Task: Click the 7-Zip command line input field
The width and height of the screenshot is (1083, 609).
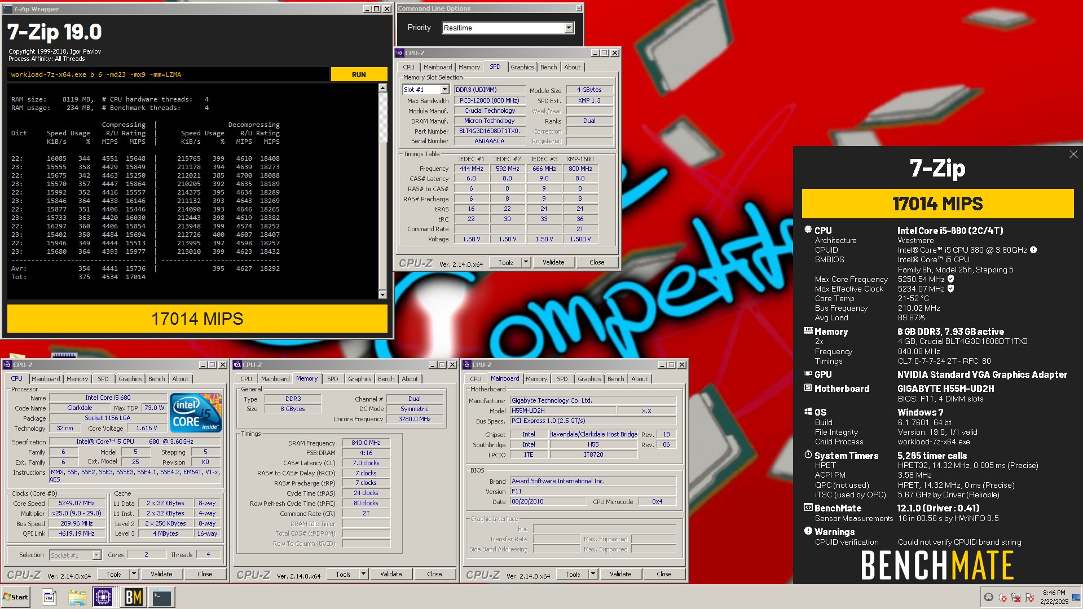Action: click(168, 74)
